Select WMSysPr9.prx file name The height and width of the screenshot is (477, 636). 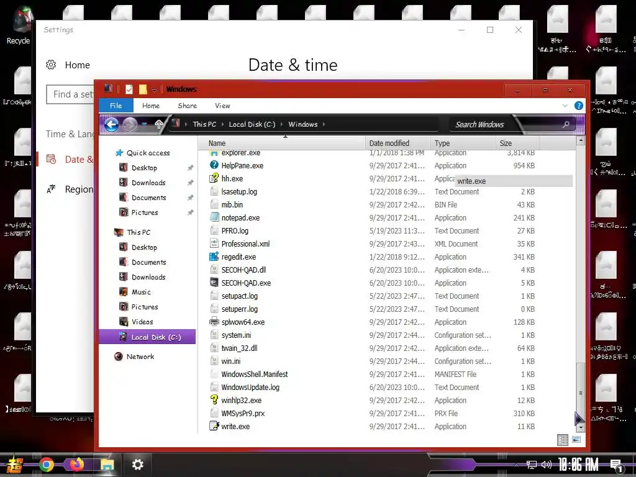[x=243, y=413]
